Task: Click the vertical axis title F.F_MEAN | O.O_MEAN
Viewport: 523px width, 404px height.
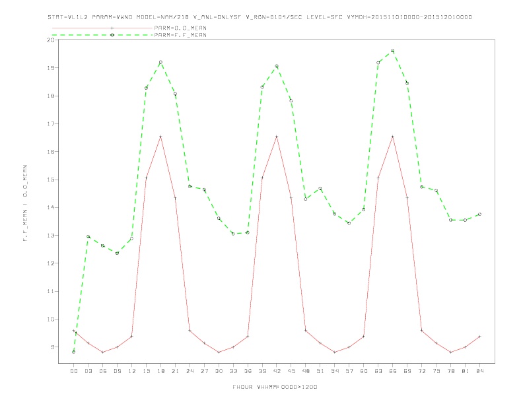Action: pos(25,203)
